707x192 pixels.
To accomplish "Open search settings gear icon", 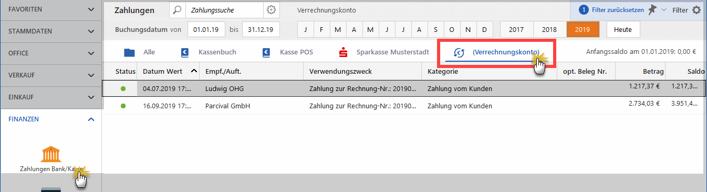I will [x=271, y=10].
